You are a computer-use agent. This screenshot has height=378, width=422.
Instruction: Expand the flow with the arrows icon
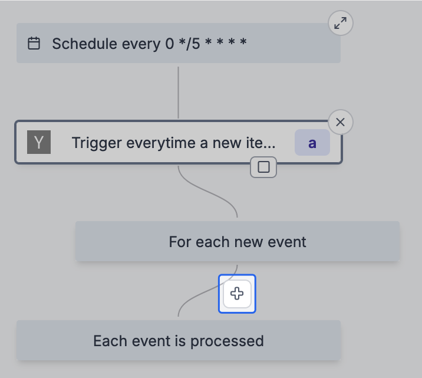[341, 23]
